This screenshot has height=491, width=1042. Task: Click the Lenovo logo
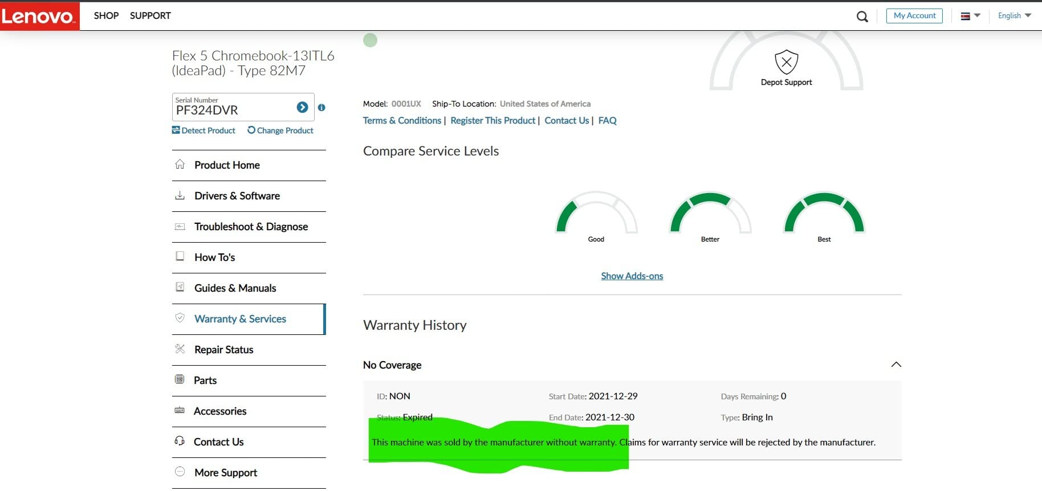39,16
